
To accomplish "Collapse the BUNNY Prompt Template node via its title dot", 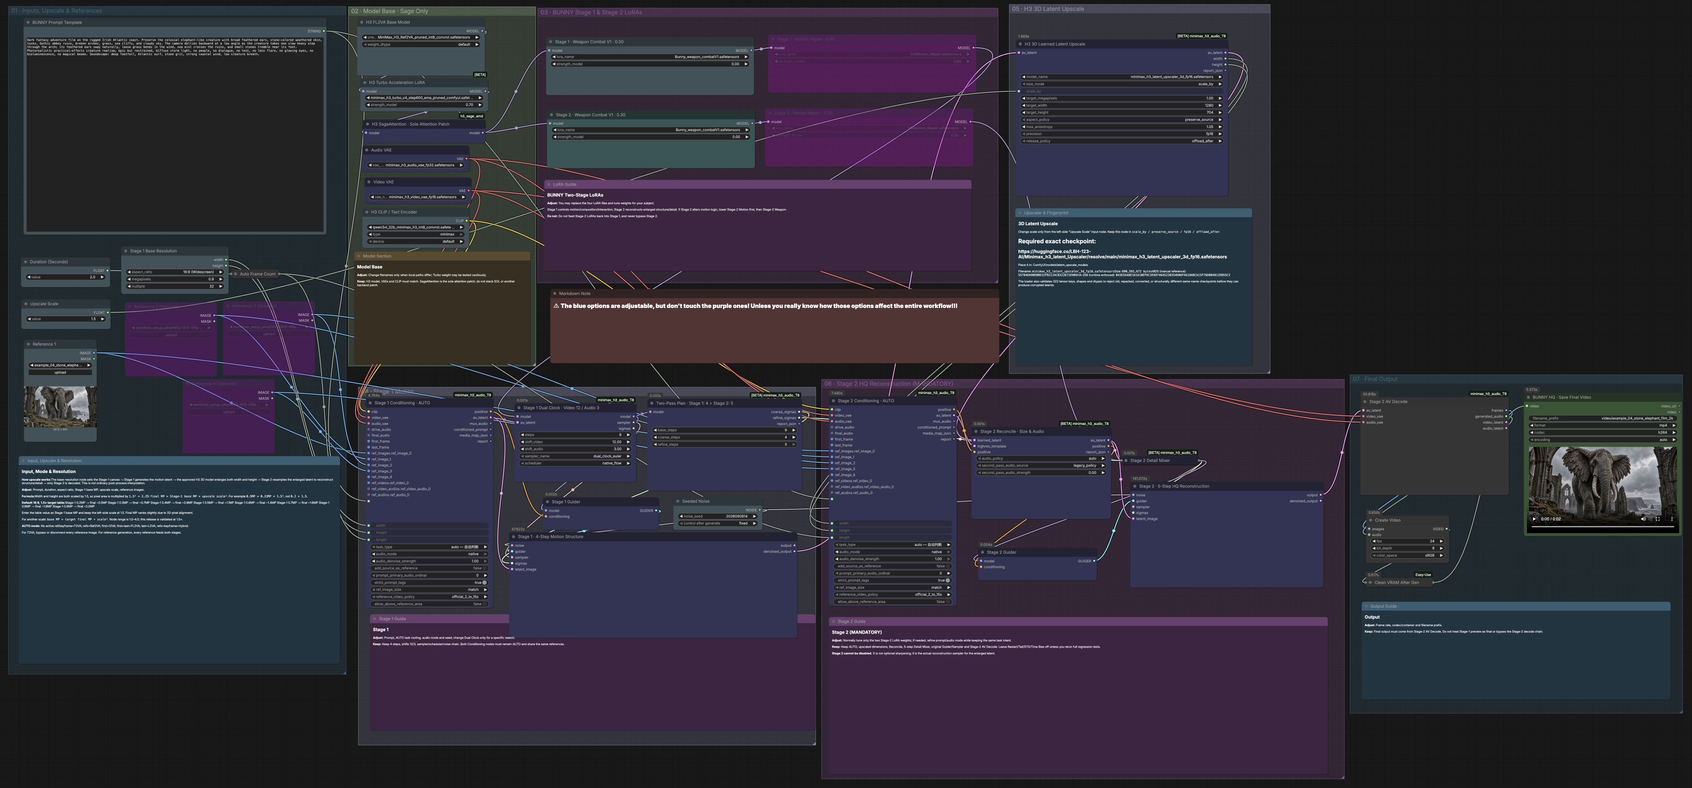I will tap(28, 22).
